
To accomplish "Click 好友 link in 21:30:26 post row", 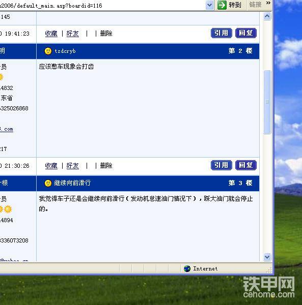I will (x=72, y=166).
